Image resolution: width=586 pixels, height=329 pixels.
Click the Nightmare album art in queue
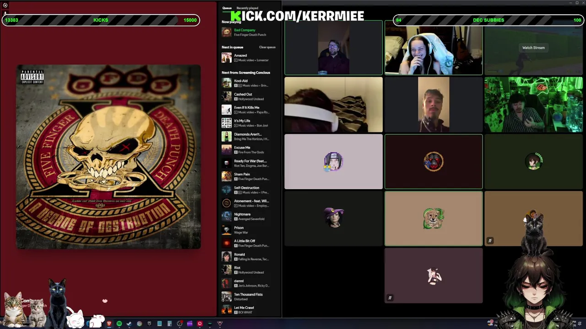point(226,217)
